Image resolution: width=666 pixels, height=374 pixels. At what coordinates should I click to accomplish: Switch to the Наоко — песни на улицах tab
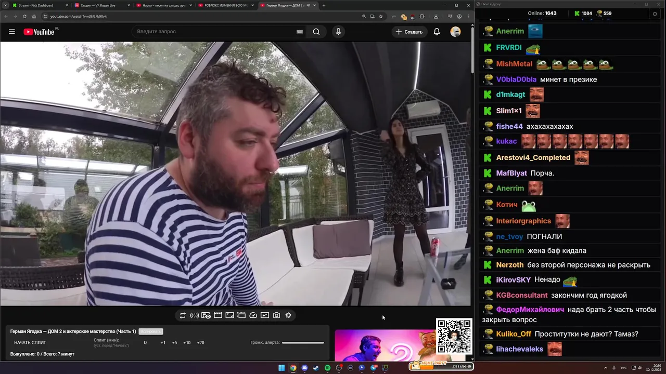pyautogui.click(x=164, y=5)
